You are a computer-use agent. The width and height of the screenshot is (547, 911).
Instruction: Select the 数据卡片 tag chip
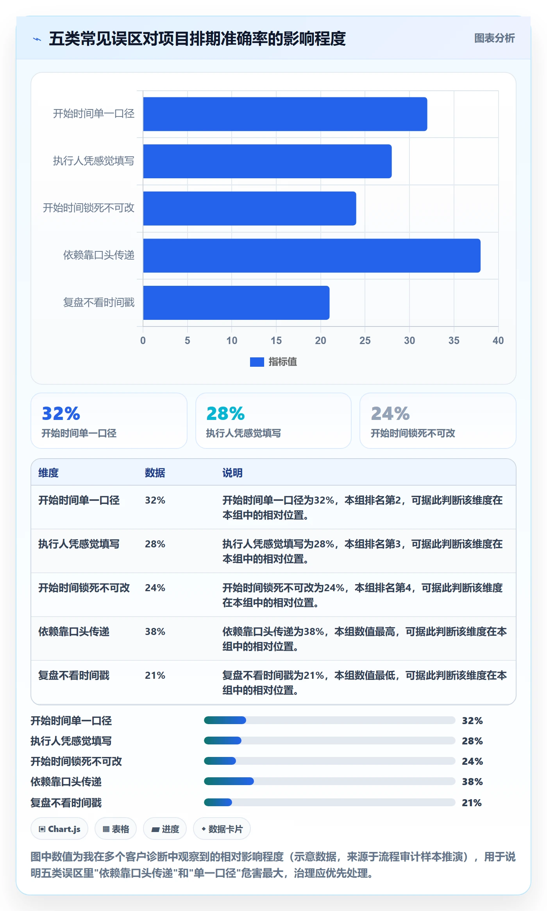tap(222, 829)
